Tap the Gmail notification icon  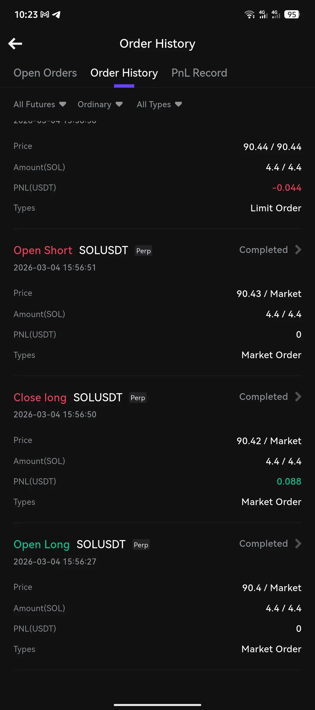click(x=45, y=15)
